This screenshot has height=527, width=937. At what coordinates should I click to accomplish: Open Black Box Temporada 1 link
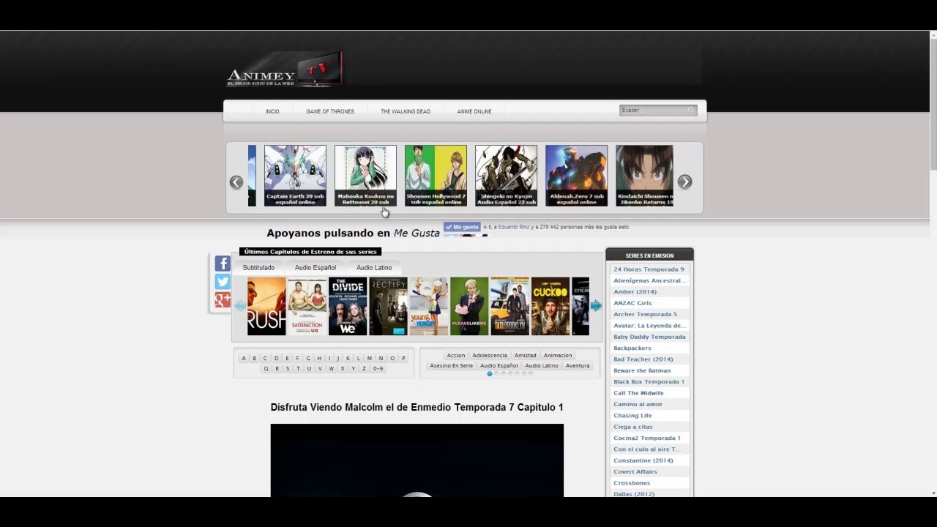pyautogui.click(x=649, y=382)
